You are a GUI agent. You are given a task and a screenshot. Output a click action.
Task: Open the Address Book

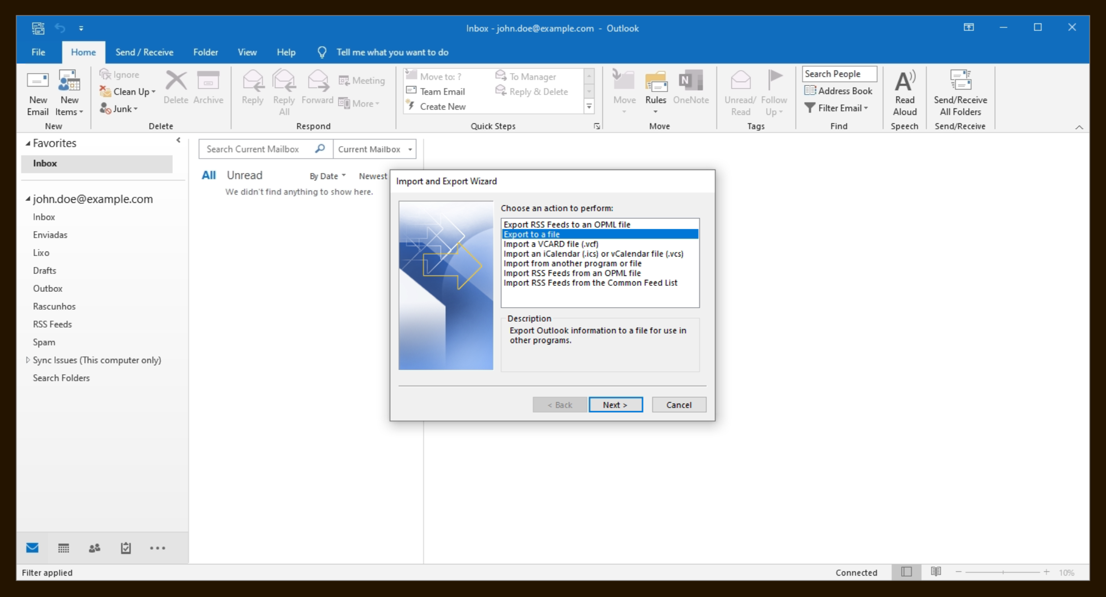coord(838,91)
